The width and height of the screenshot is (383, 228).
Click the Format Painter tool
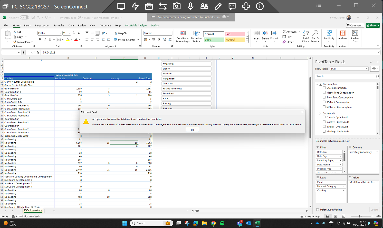(x=23, y=42)
